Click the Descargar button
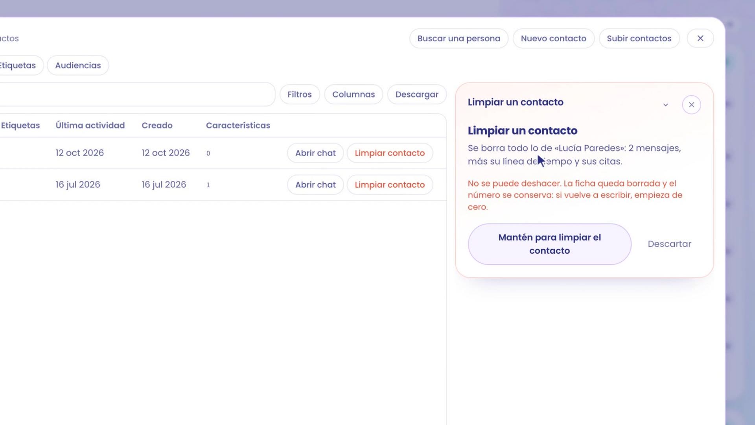The width and height of the screenshot is (755, 425). point(417,94)
